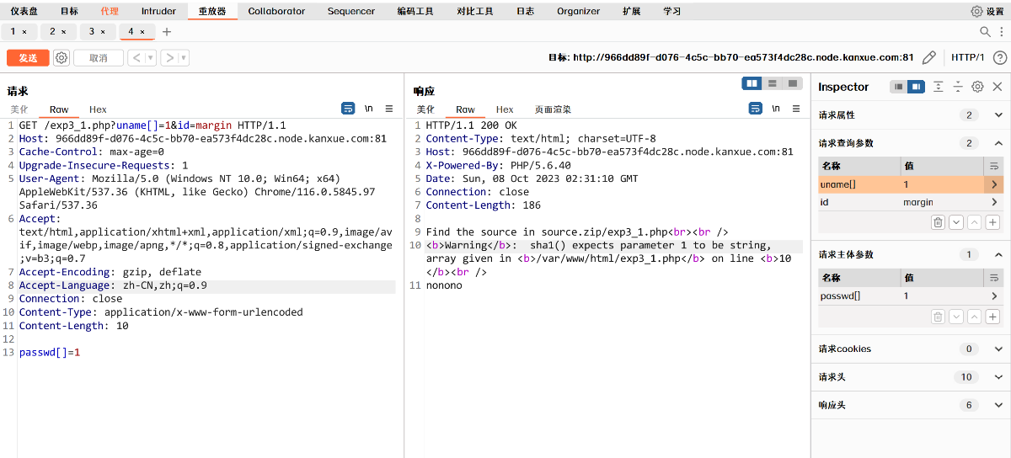This screenshot has height=458, width=1011.
Task: Click the 发送 send button
Action: [28, 58]
